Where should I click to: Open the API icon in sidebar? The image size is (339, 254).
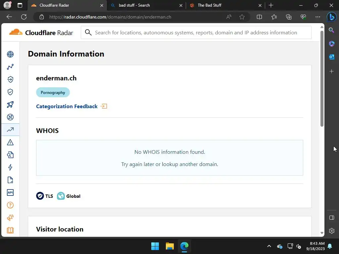10,192
